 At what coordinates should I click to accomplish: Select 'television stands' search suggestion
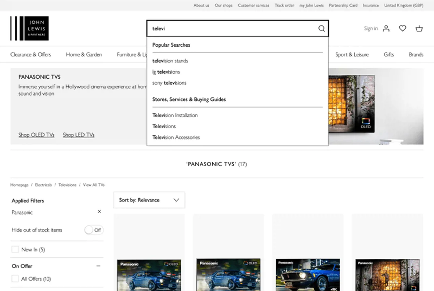170,61
